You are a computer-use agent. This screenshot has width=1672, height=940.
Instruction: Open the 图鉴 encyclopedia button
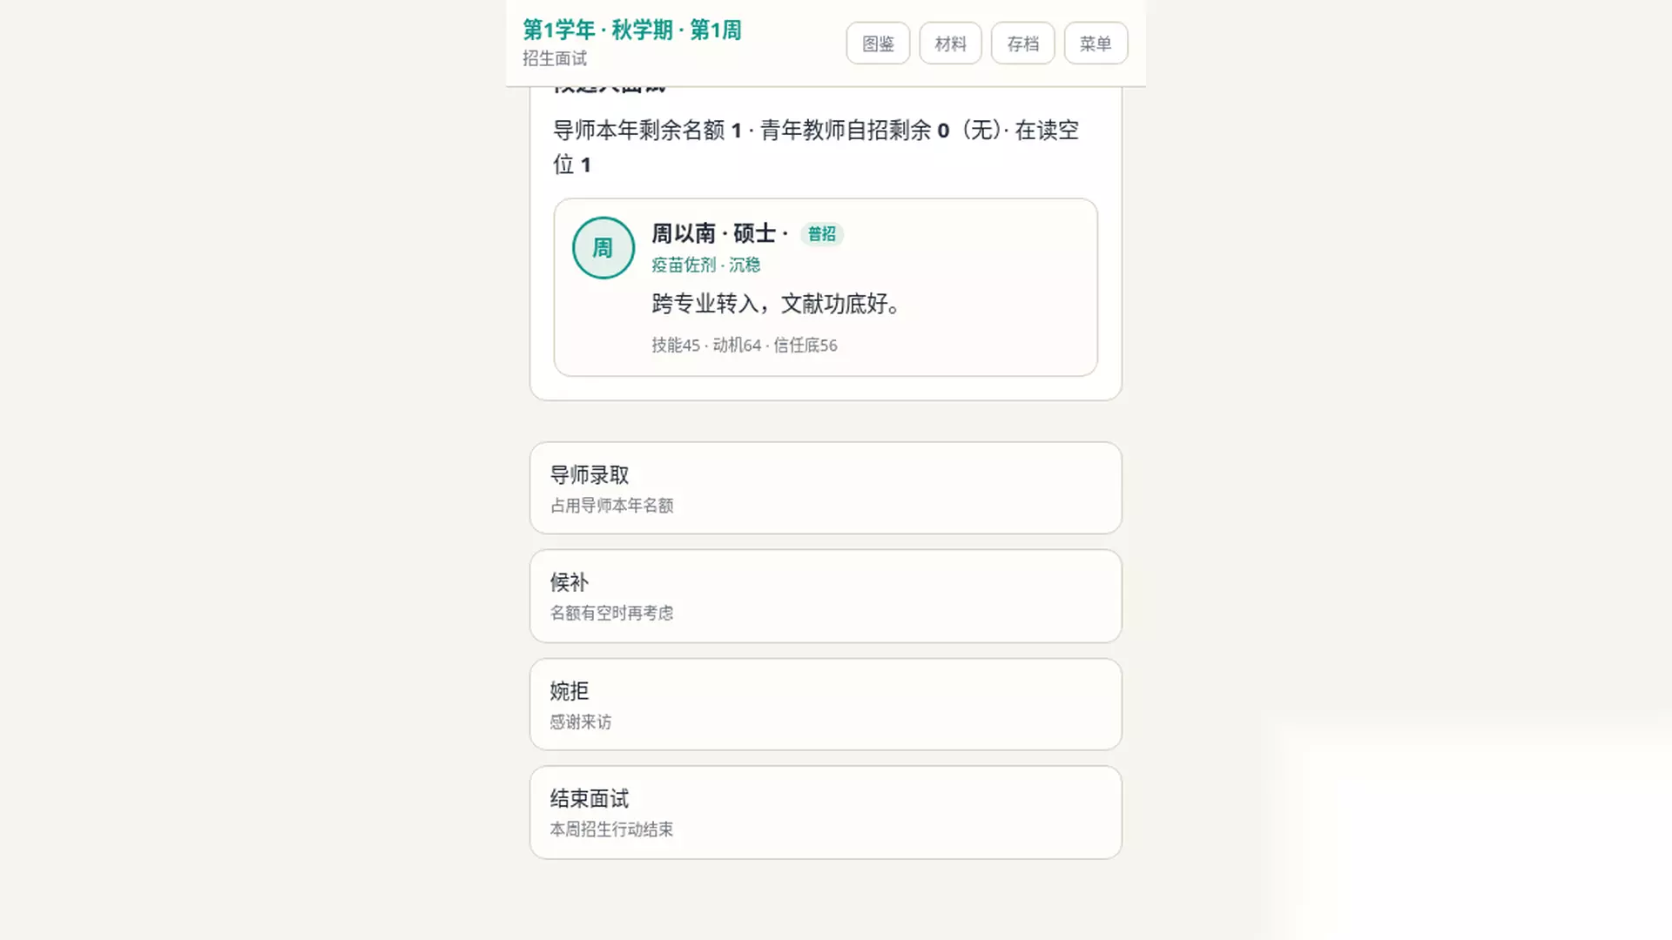pos(878,44)
